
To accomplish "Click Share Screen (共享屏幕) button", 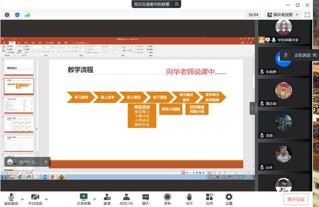I will coord(84,199).
